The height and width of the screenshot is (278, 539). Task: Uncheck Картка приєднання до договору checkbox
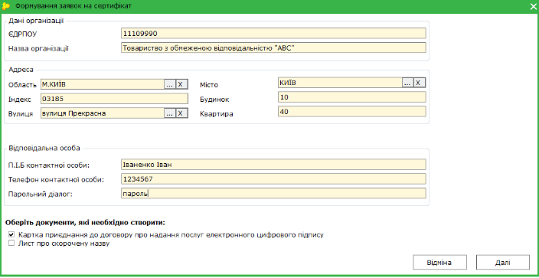pos(11,235)
